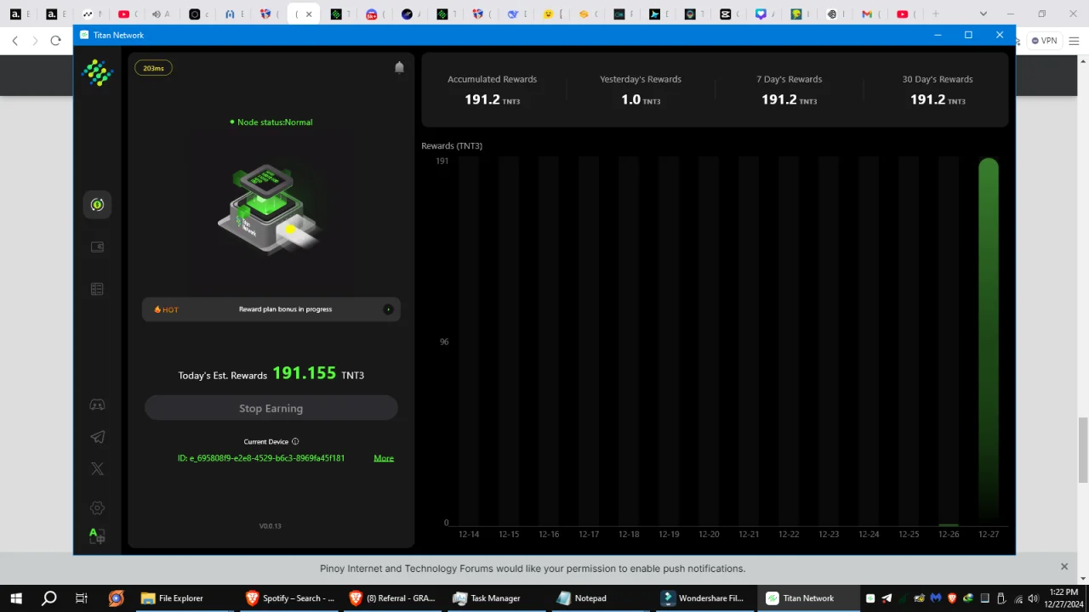The width and height of the screenshot is (1089, 612).
Task: Open the Discord link icon
Action: (x=97, y=405)
